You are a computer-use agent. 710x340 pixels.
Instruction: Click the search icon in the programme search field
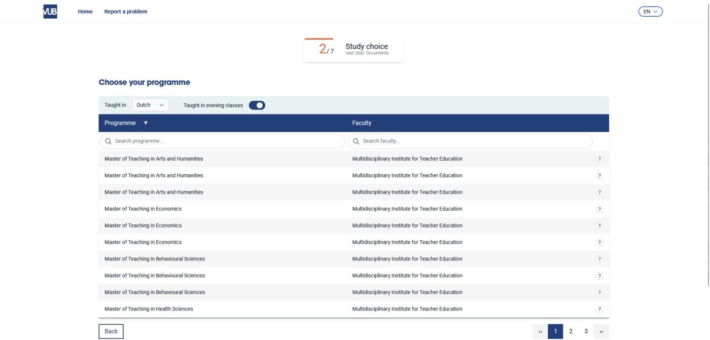(109, 140)
